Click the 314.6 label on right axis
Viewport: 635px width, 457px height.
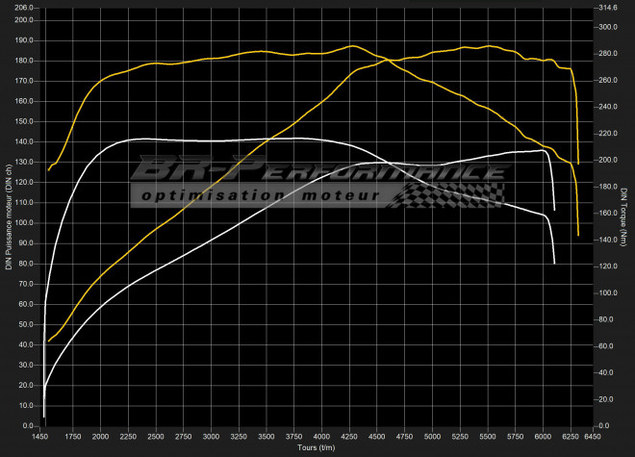tap(609, 8)
